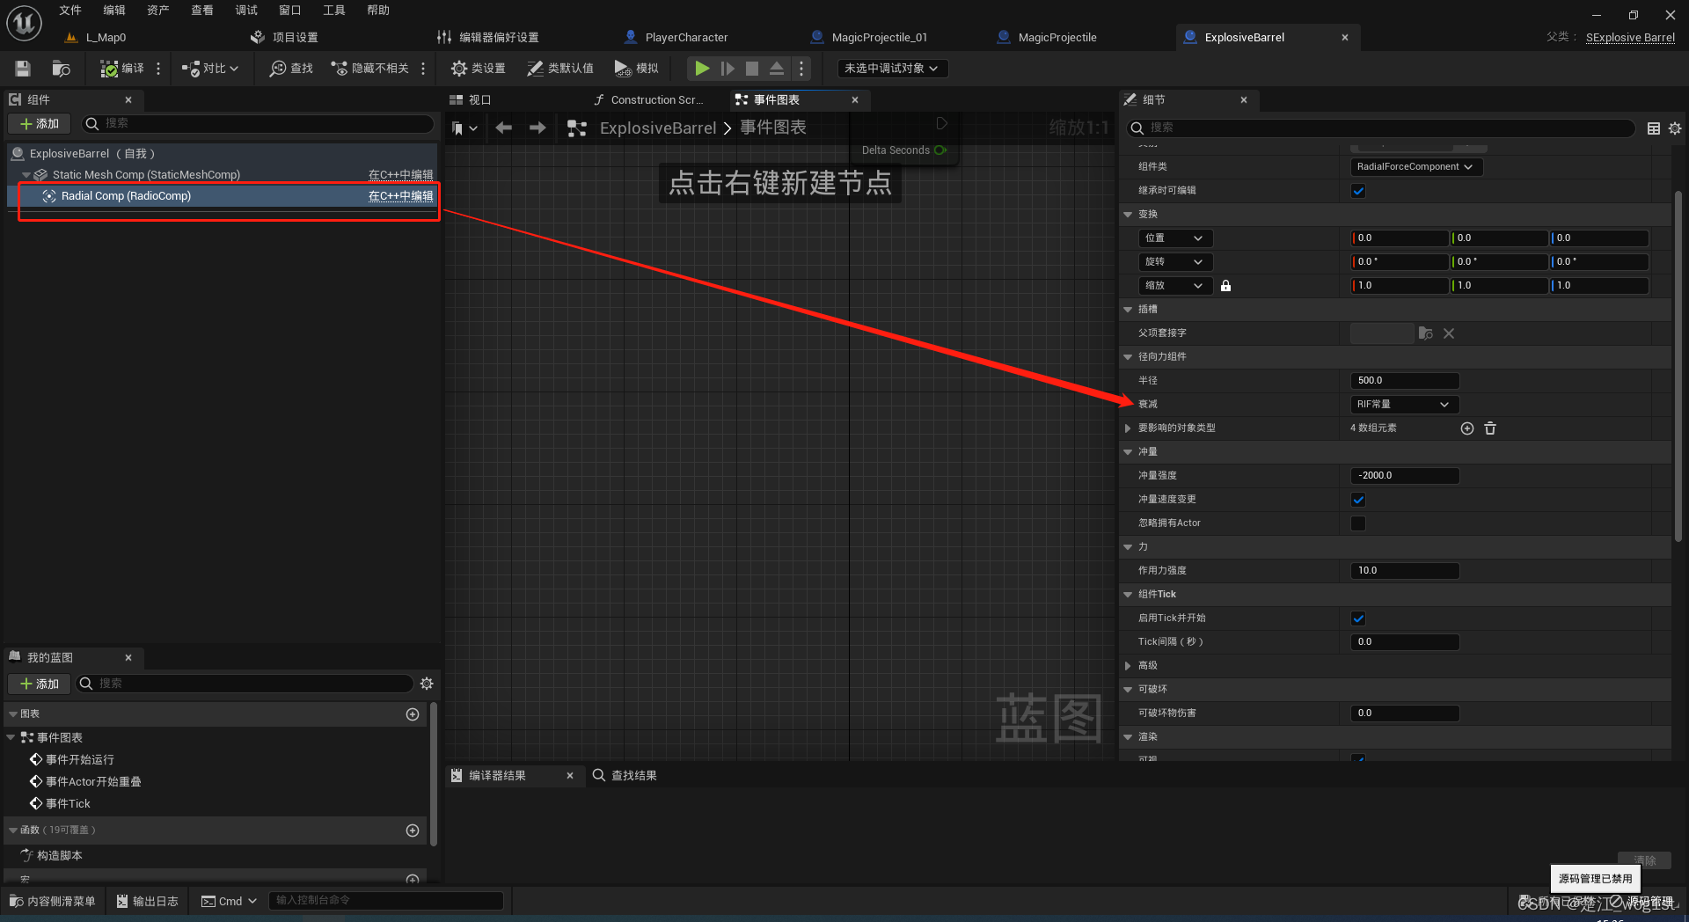Add a new component with 添加
This screenshot has width=1689, height=922.
pos(40,124)
